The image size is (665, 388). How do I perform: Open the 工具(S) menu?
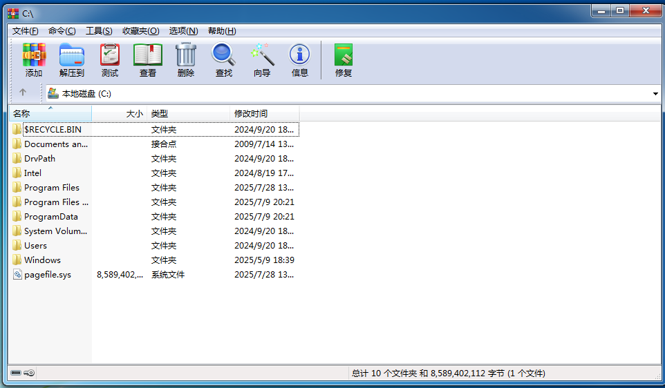click(99, 31)
